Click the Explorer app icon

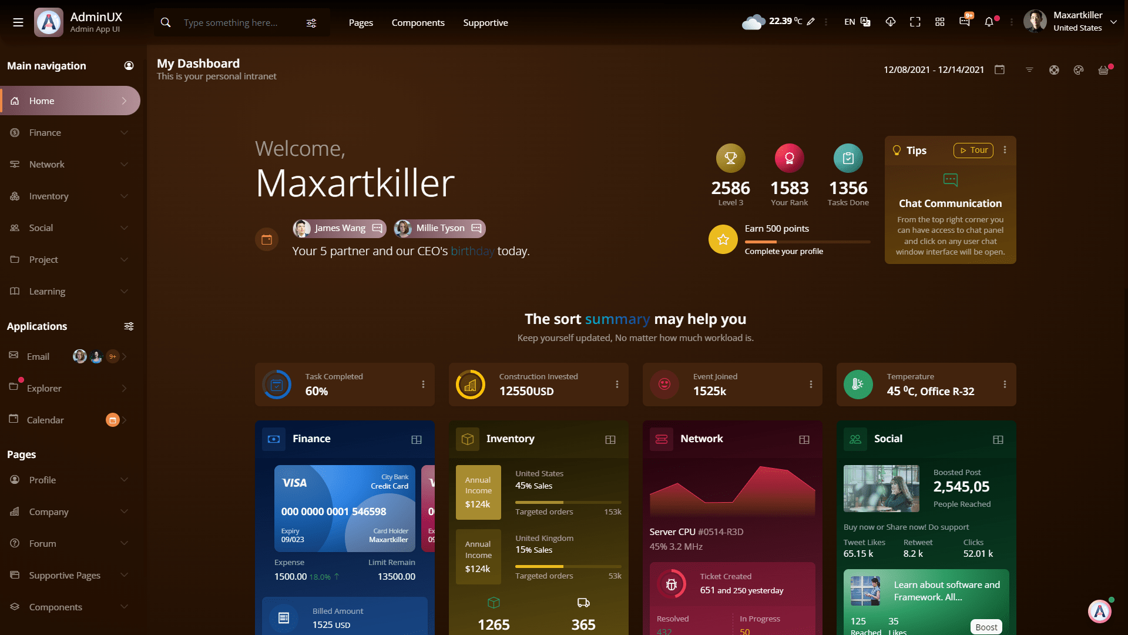(14, 387)
